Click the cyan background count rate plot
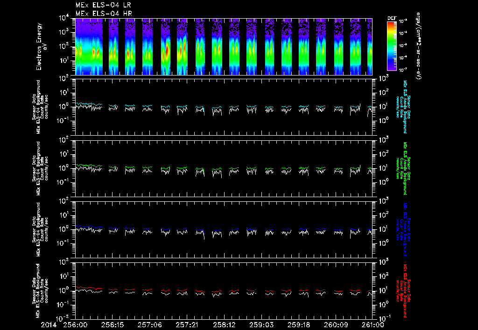The image size is (478, 330). point(224,107)
